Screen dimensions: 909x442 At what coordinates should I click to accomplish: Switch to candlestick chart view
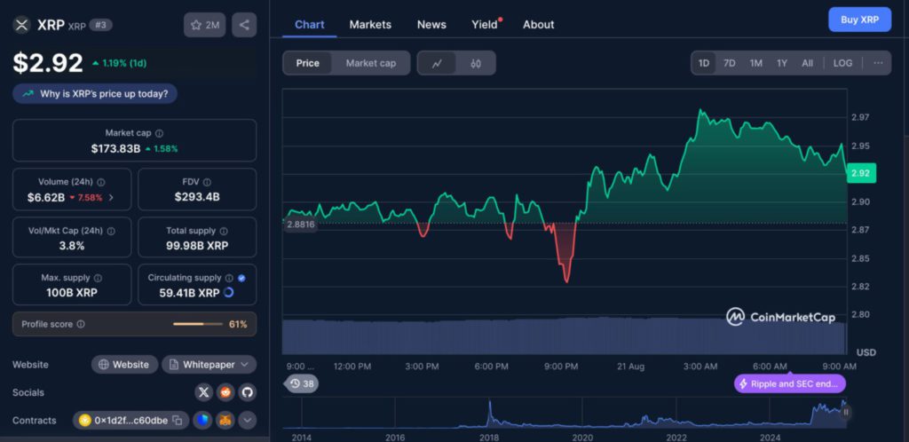tap(476, 63)
